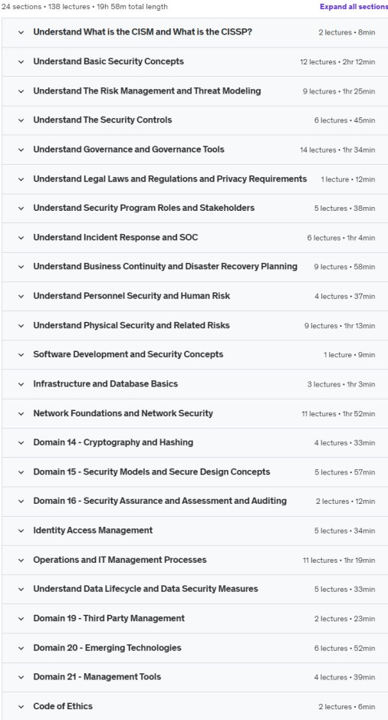Expand chevron for CISM and CISSP section
Image resolution: width=388 pixels, height=720 pixels.
(x=21, y=33)
